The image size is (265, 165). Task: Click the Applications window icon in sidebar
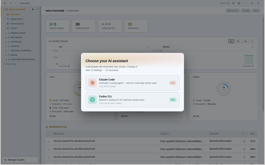click(x=8, y=19)
